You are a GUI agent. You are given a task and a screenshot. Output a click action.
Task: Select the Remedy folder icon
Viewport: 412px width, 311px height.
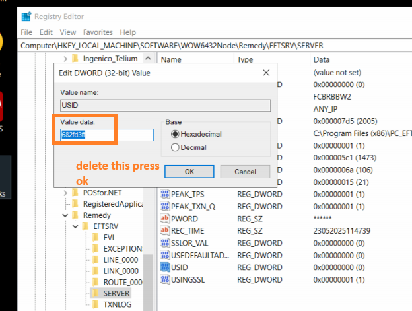[75, 215]
